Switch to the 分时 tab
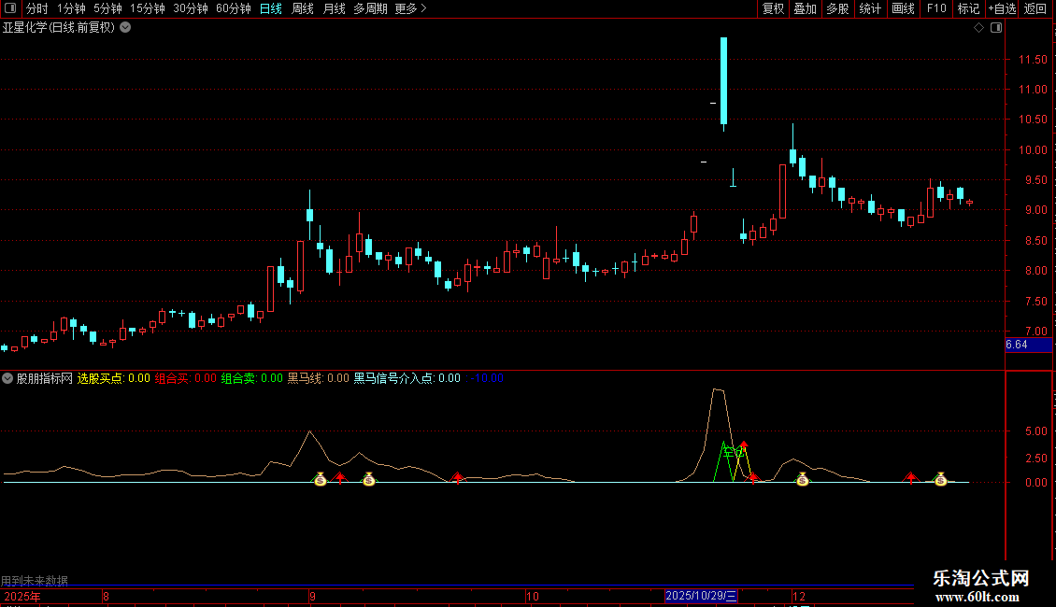This screenshot has height=607, width=1056. tap(37, 8)
